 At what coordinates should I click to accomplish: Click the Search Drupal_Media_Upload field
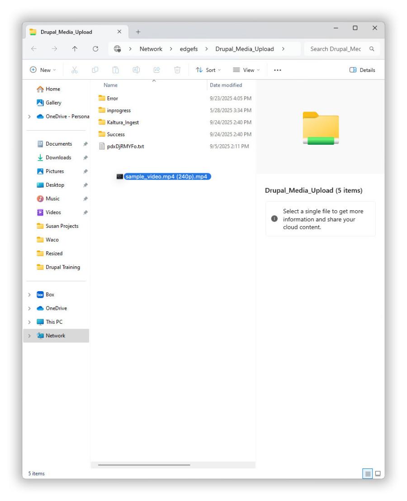(342, 49)
